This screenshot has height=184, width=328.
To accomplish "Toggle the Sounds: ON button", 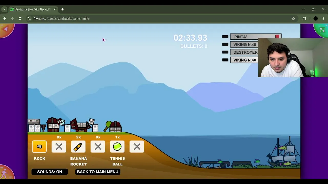I will tap(49, 172).
